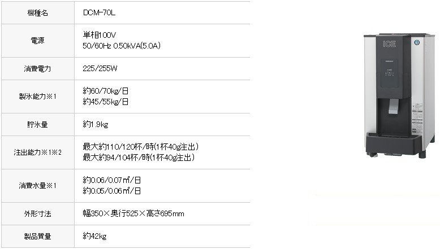Click the warning label sticker on machine side

click(x=417, y=118)
